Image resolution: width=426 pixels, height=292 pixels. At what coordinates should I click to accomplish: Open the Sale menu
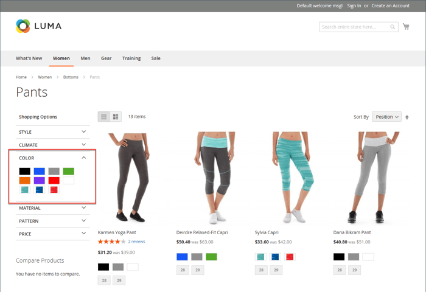click(x=156, y=58)
